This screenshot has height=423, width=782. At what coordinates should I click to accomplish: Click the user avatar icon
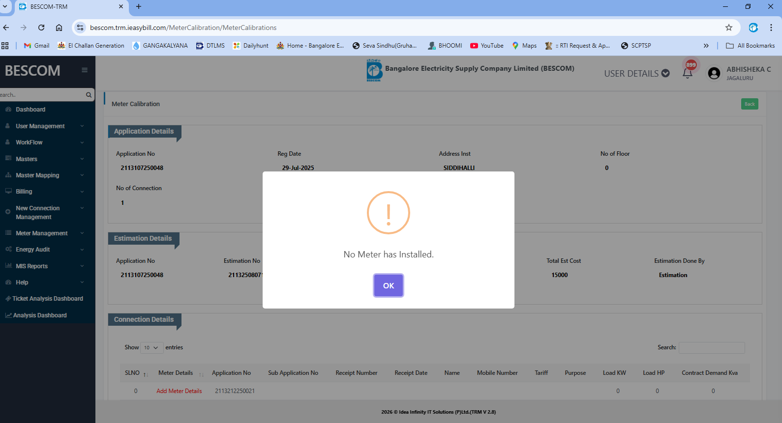click(714, 73)
